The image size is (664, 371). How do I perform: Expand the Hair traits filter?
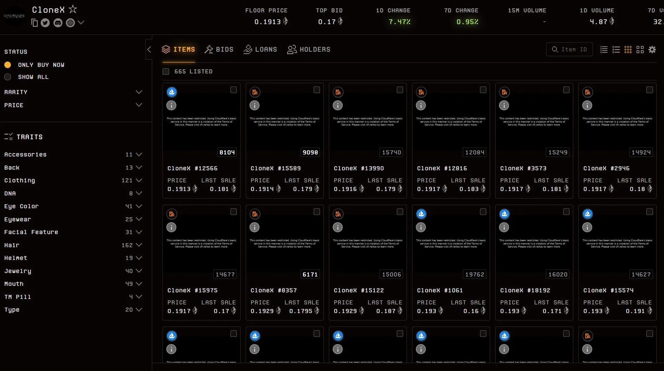[x=139, y=245]
